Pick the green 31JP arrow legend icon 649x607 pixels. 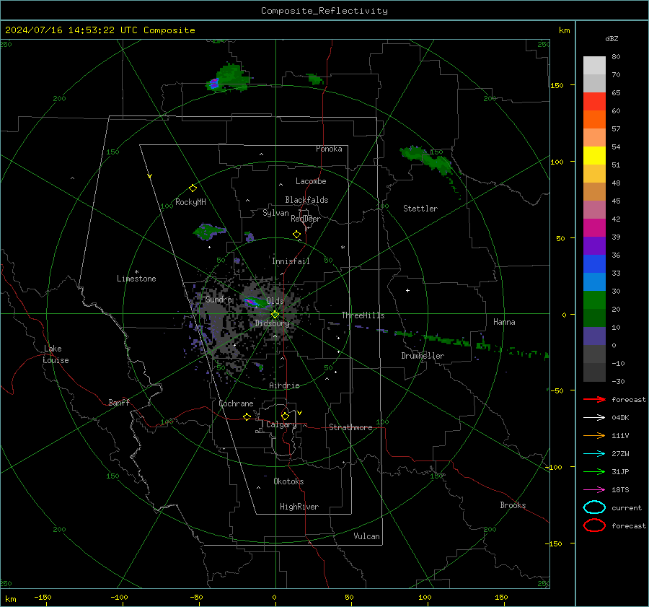coord(594,471)
